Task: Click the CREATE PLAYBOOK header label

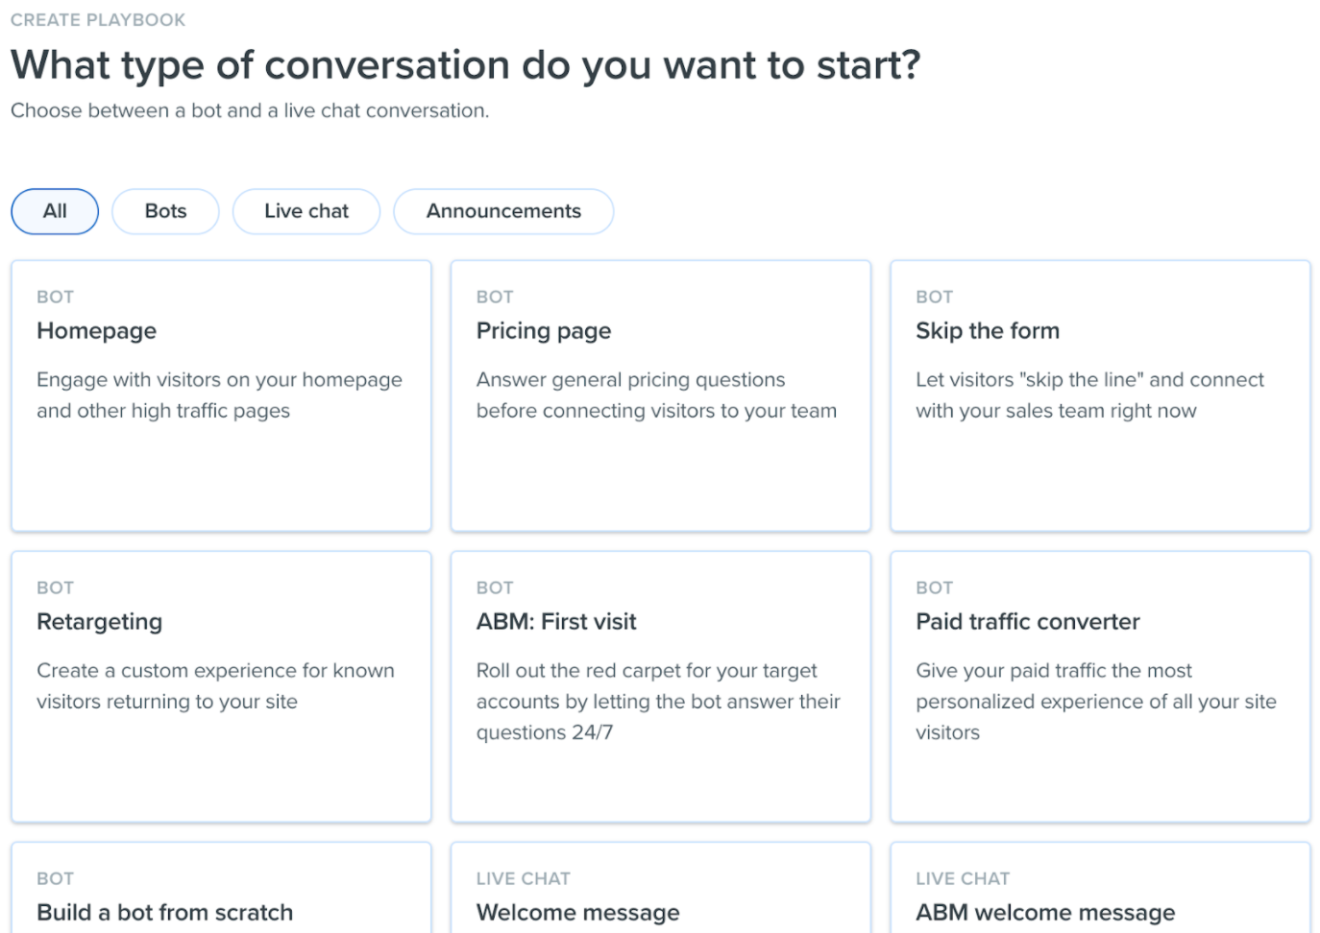Action: (98, 20)
